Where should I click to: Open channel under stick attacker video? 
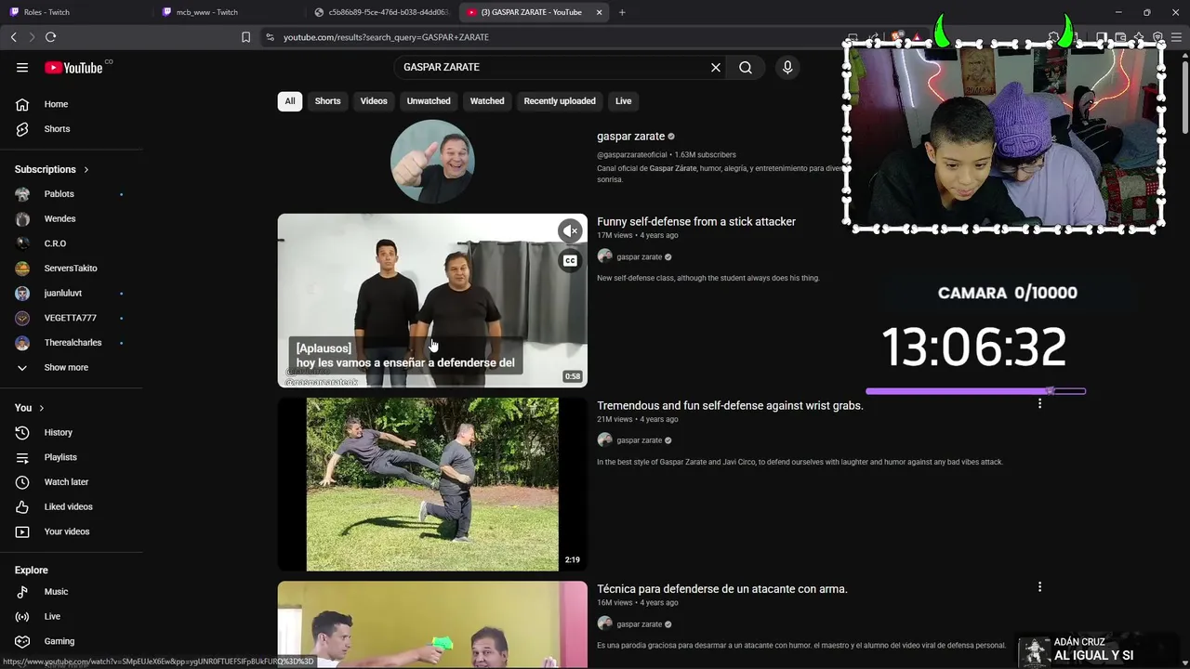coord(639,257)
